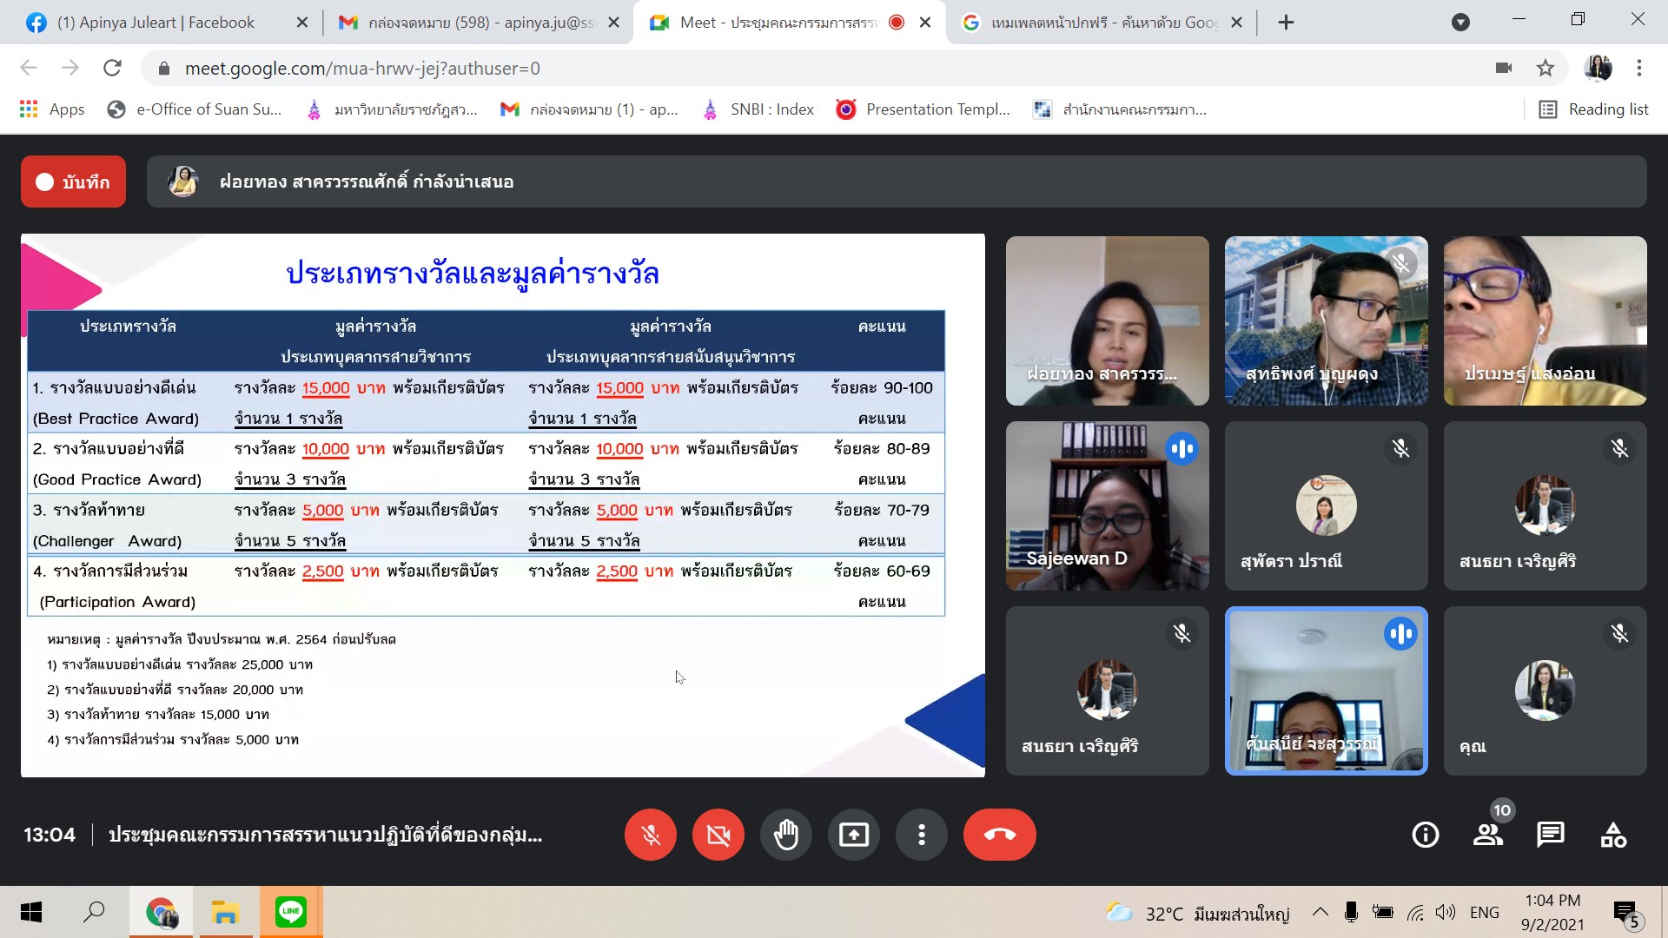Show participants list with 10 badge
Viewport: 1668px width, 938px height.
tap(1487, 835)
